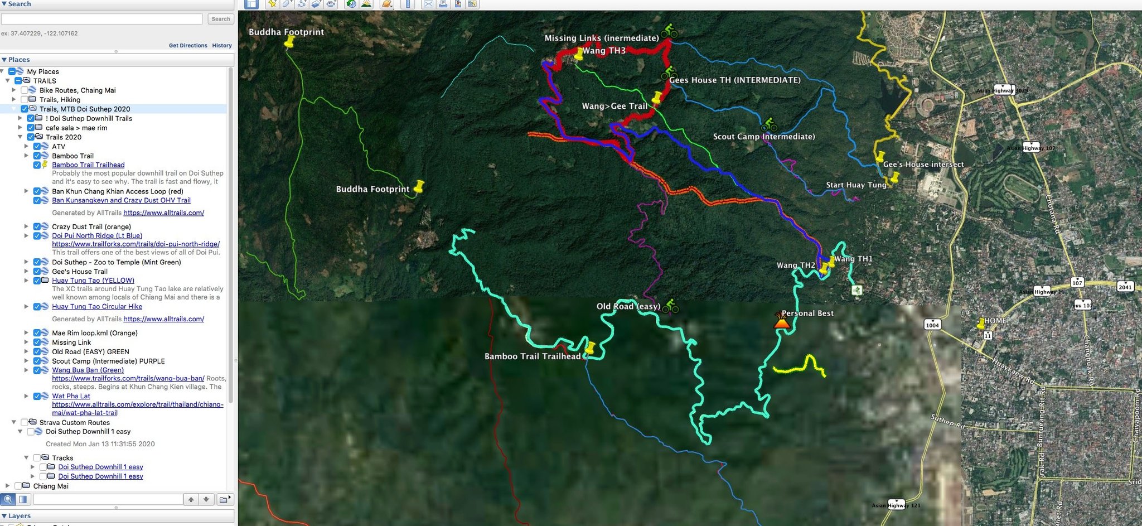Click the HOME pushpin on the map

[x=981, y=324]
